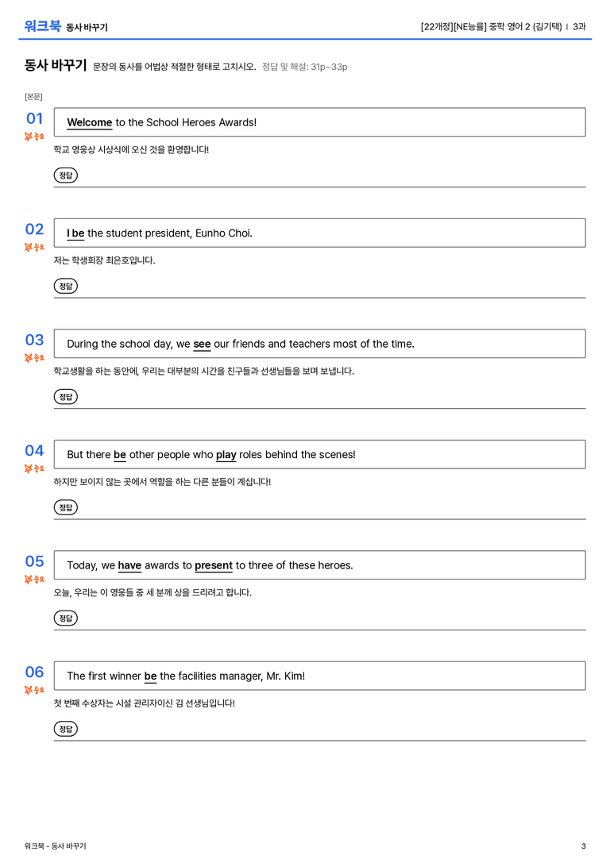This screenshot has height=863, width=610.
Task: Click the 정답 badge under question 02
Action: click(65, 286)
